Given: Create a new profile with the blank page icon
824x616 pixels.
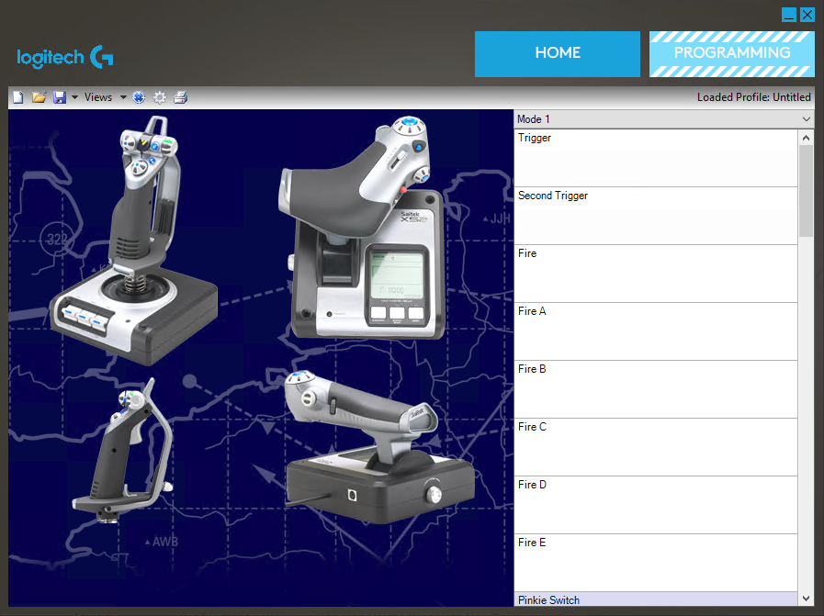Looking at the screenshot, I should (18, 97).
